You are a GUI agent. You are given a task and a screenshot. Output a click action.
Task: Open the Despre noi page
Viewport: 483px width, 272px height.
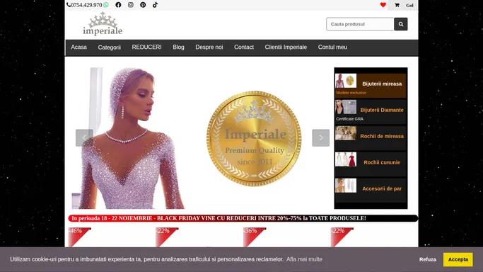tap(209, 47)
